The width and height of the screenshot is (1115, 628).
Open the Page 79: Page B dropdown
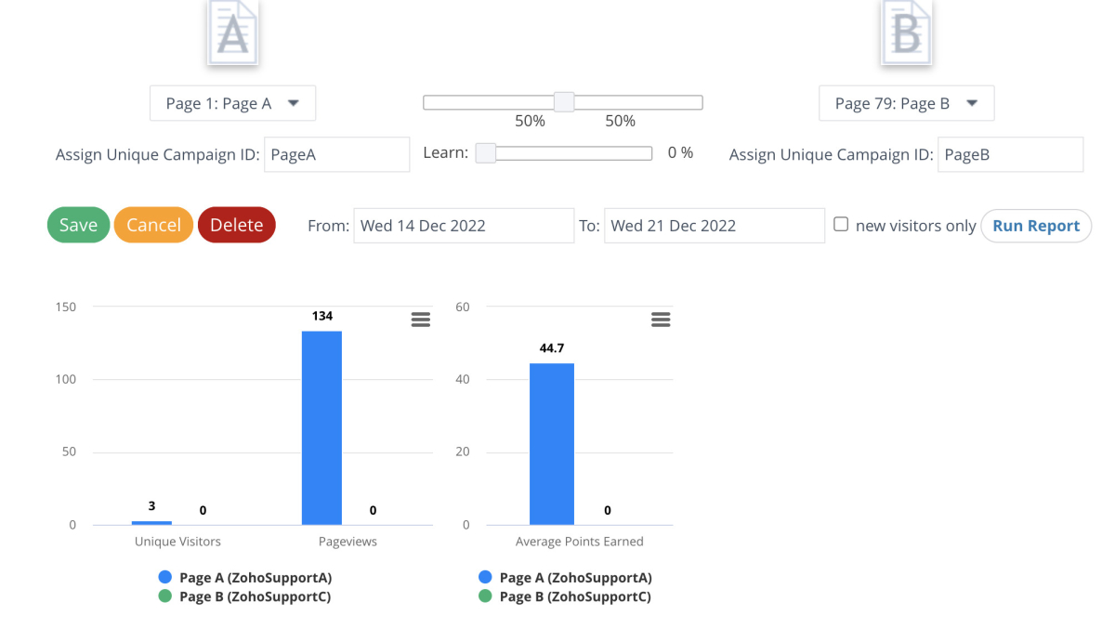(x=906, y=102)
